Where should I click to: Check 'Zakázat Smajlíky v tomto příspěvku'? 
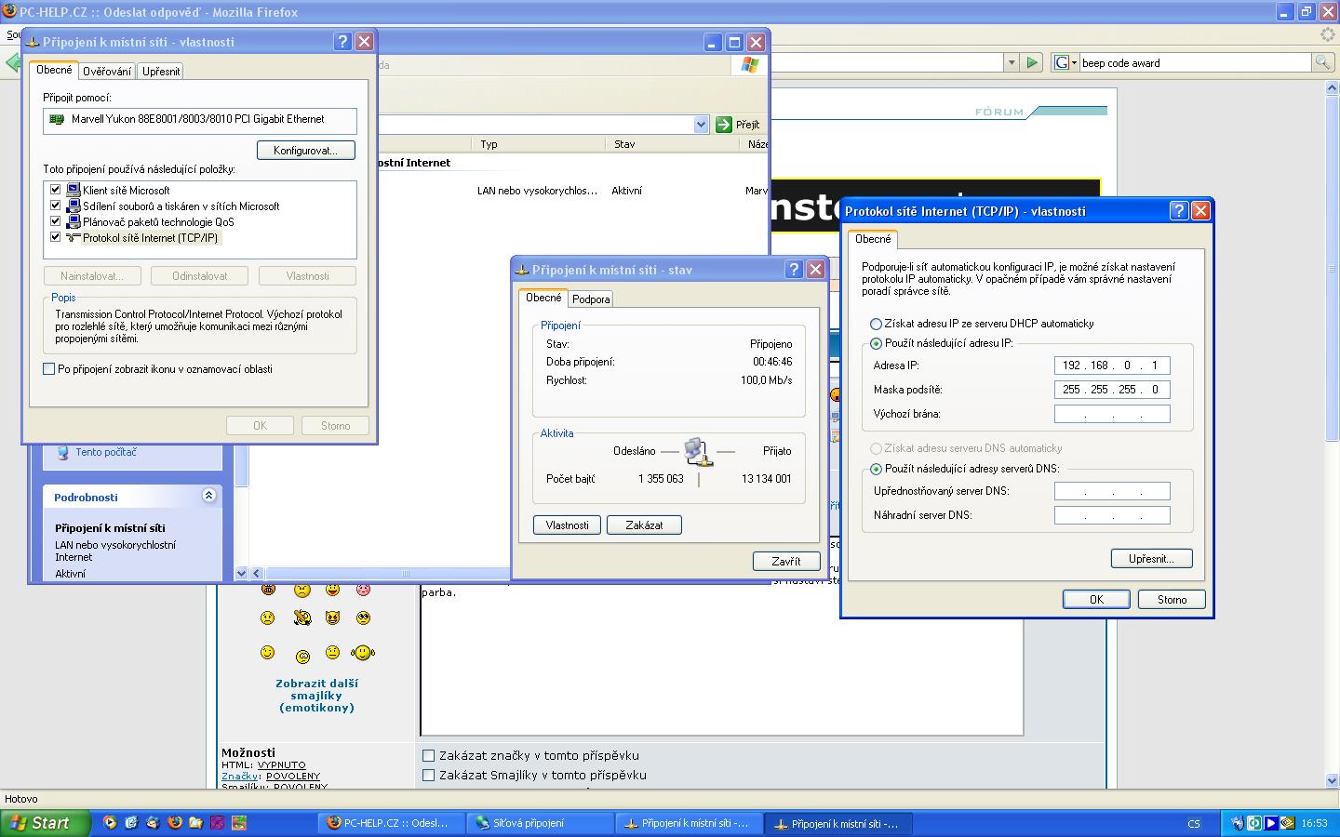[429, 775]
